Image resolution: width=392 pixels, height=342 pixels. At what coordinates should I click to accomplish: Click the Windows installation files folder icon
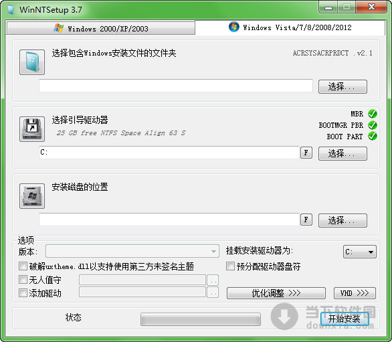[x=32, y=62]
